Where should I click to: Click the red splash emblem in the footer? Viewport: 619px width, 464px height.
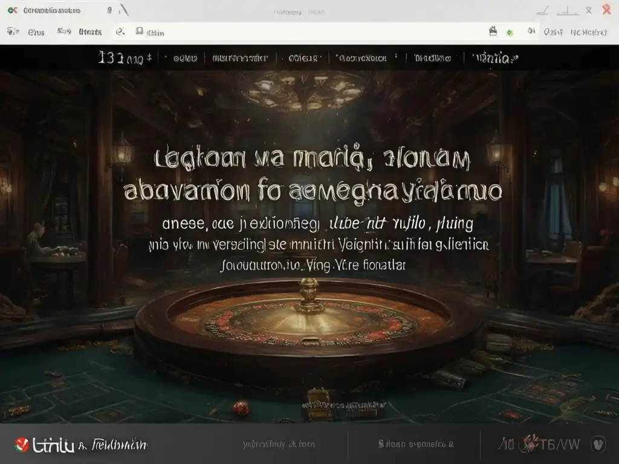click(529, 443)
